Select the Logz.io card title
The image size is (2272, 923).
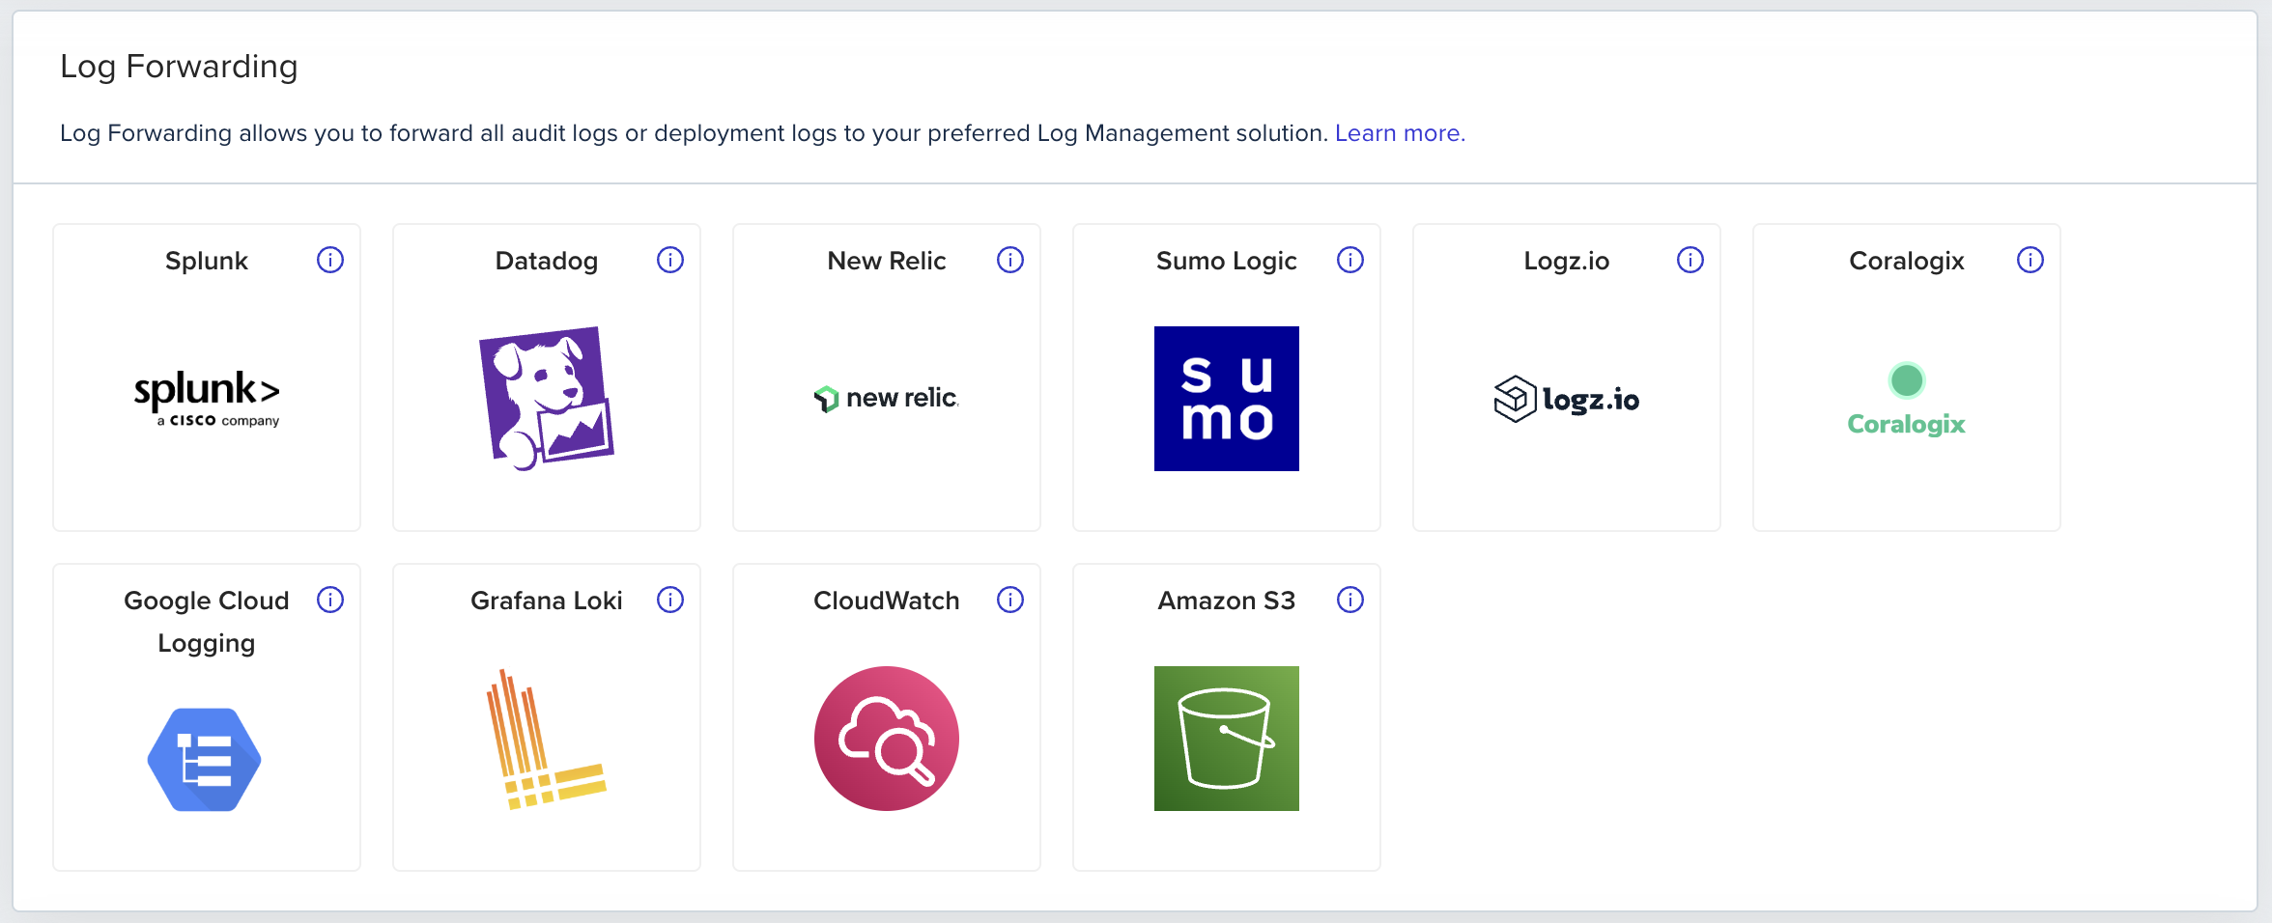[x=1567, y=261]
